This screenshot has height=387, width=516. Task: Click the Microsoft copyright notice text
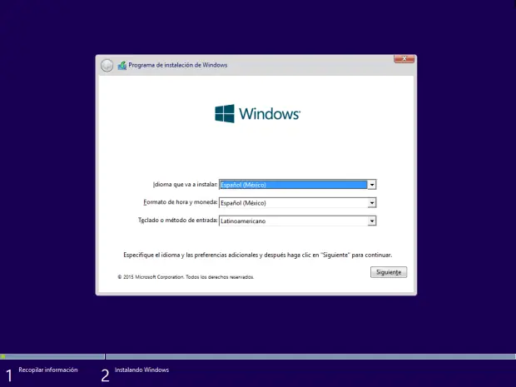(186, 277)
